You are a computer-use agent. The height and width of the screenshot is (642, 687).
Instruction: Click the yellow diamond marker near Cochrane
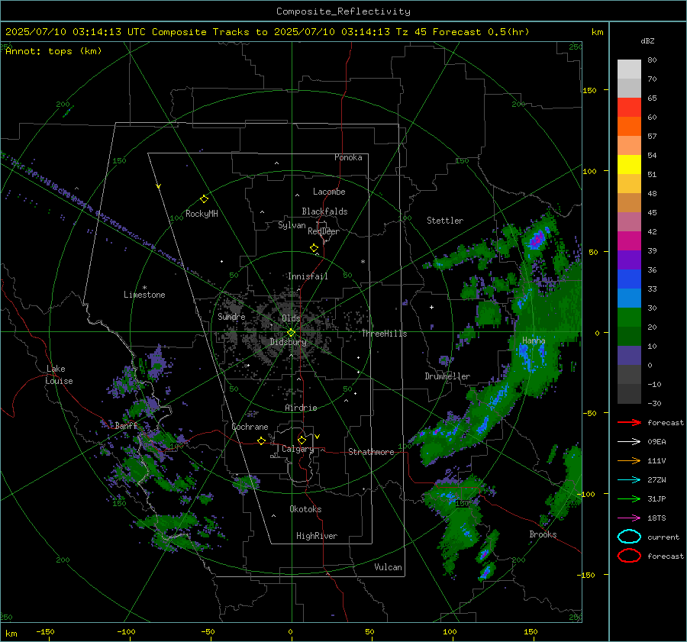261,440
